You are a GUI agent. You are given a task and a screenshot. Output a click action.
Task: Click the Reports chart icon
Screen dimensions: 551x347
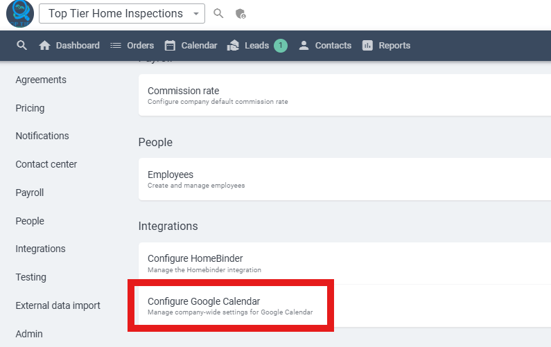click(367, 45)
